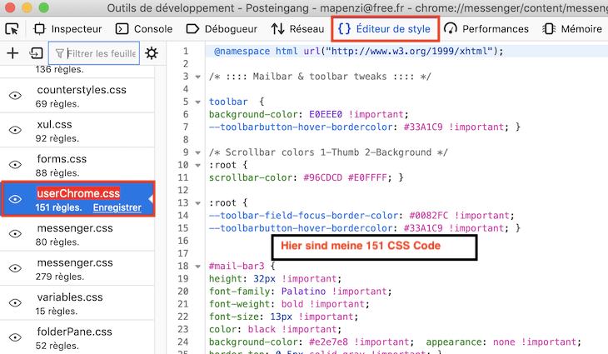Activate the element picker icon

[x=12, y=29]
